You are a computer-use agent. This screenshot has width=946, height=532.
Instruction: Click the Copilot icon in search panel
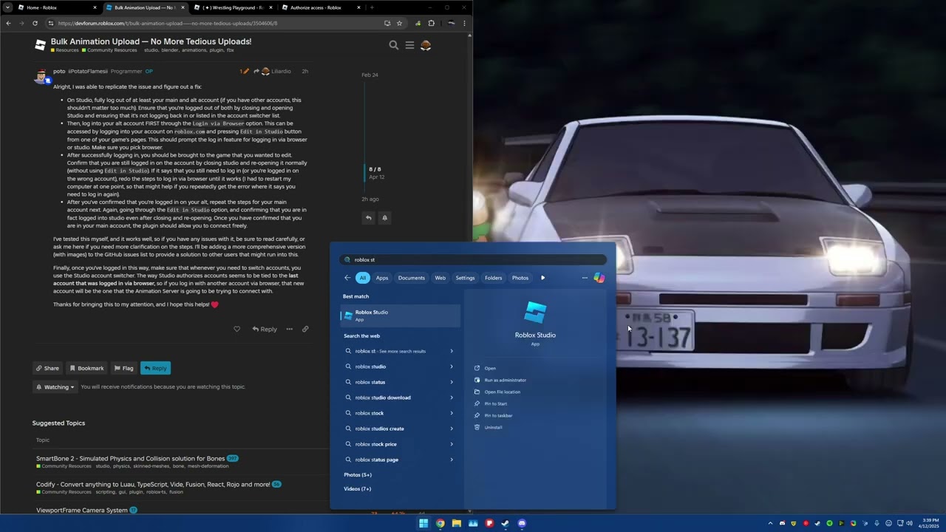coord(599,278)
